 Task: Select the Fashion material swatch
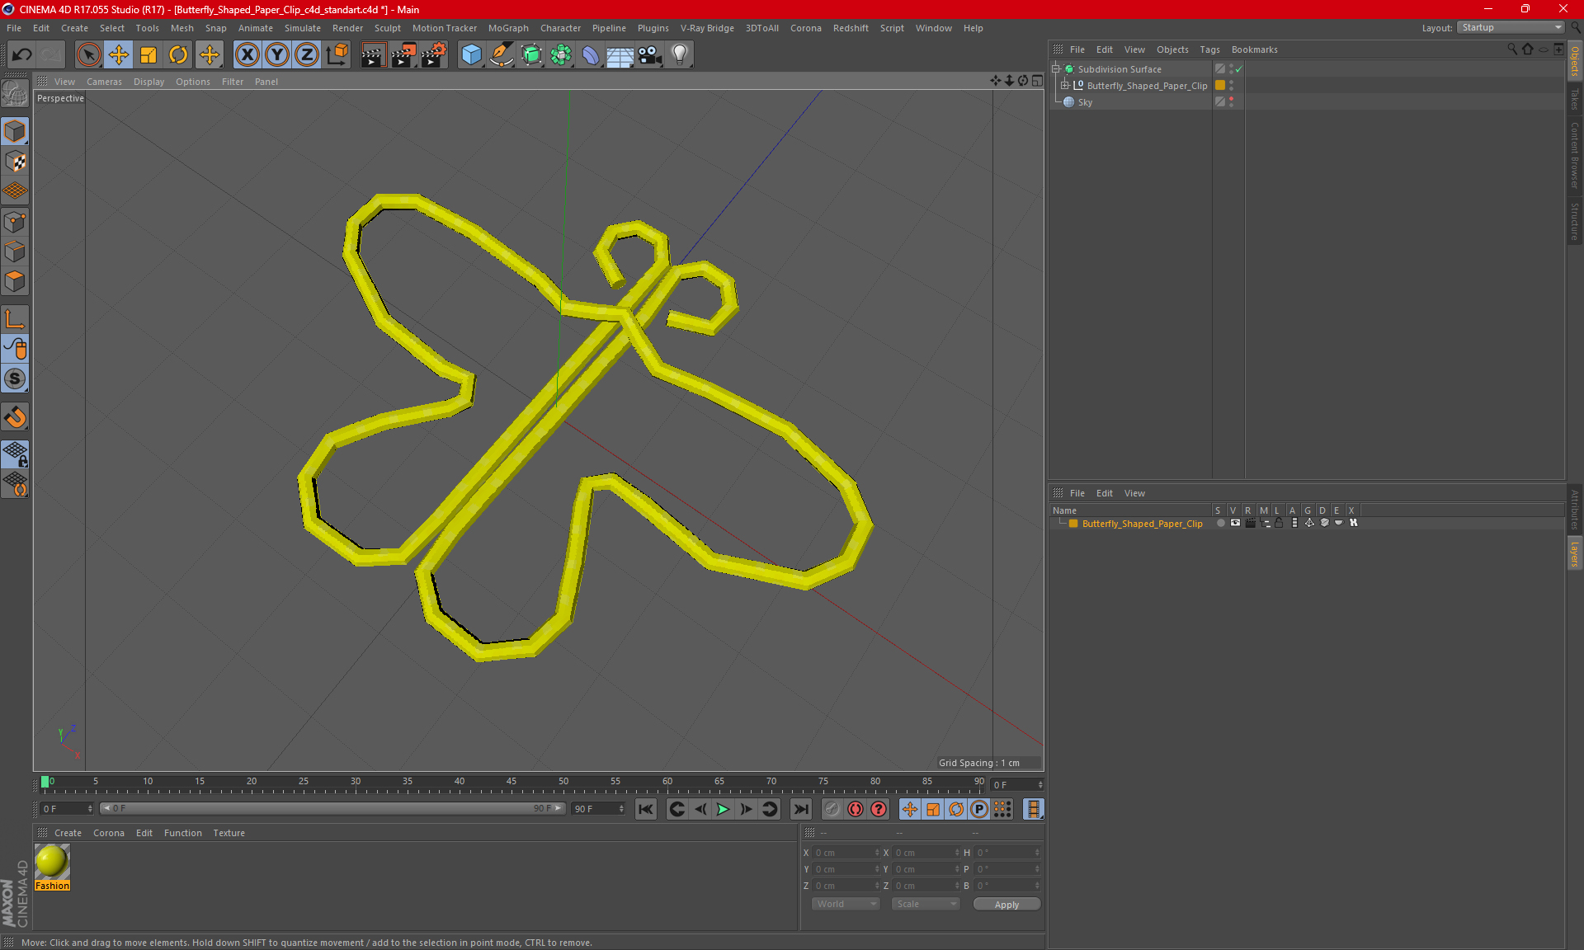point(52,862)
